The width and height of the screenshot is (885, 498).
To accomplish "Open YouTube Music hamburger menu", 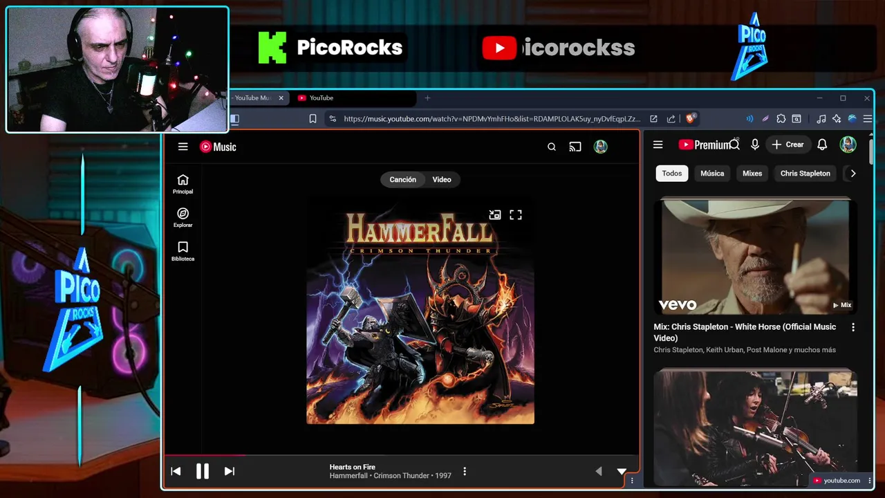I will point(183,147).
